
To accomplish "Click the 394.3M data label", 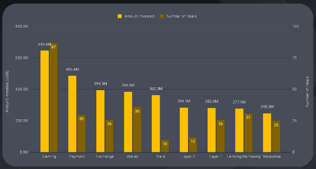I will [x=100, y=84].
